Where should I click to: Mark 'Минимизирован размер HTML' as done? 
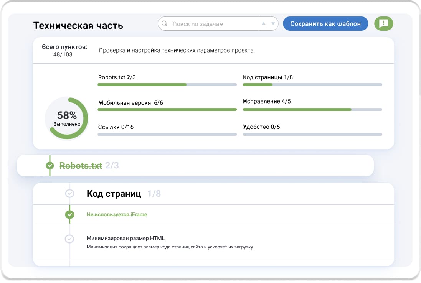[x=69, y=239]
